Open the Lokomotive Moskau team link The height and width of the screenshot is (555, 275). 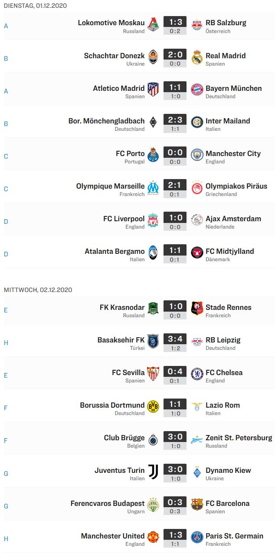pyautogui.click(x=111, y=23)
